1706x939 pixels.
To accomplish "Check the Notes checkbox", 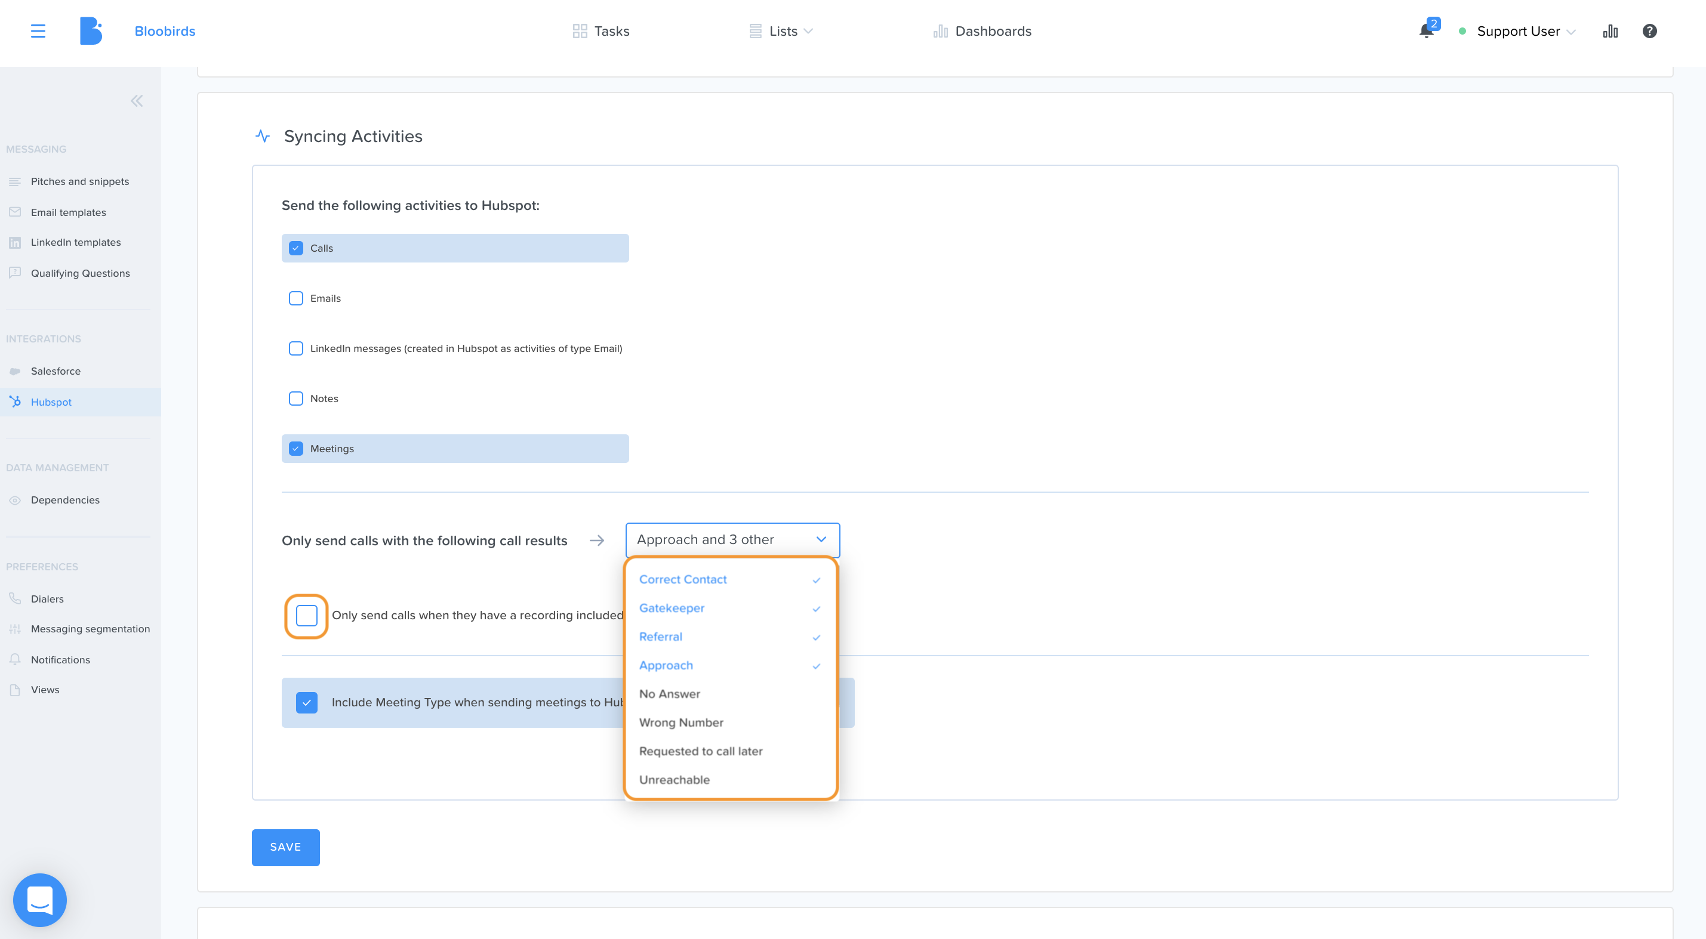I will pos(296,399).
